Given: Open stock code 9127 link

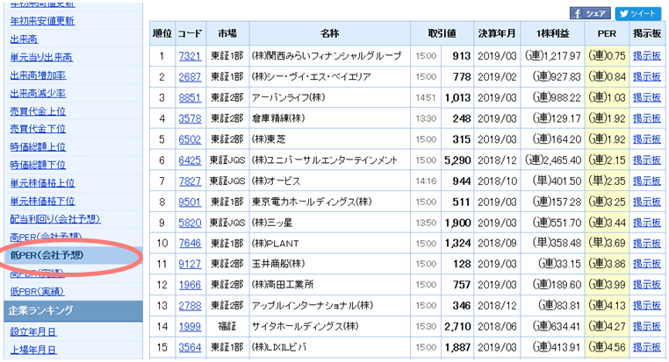Looking at the screenshot, I should [x=190, y=264].
